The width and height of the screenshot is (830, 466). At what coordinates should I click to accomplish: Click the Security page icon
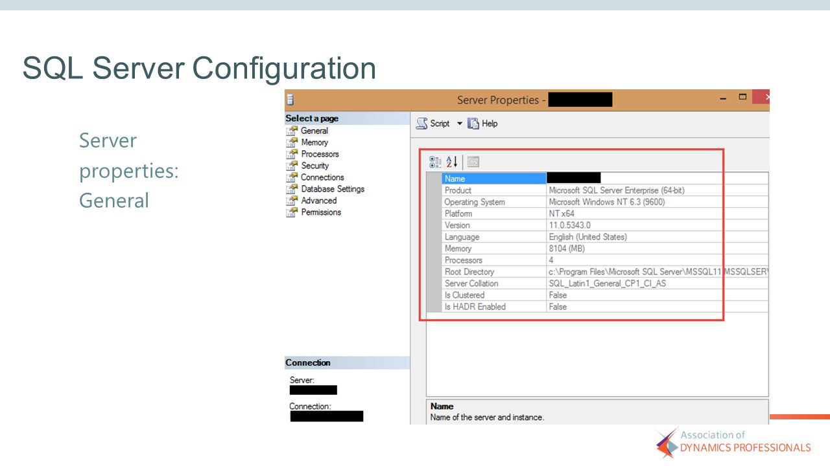coord(292,166)
